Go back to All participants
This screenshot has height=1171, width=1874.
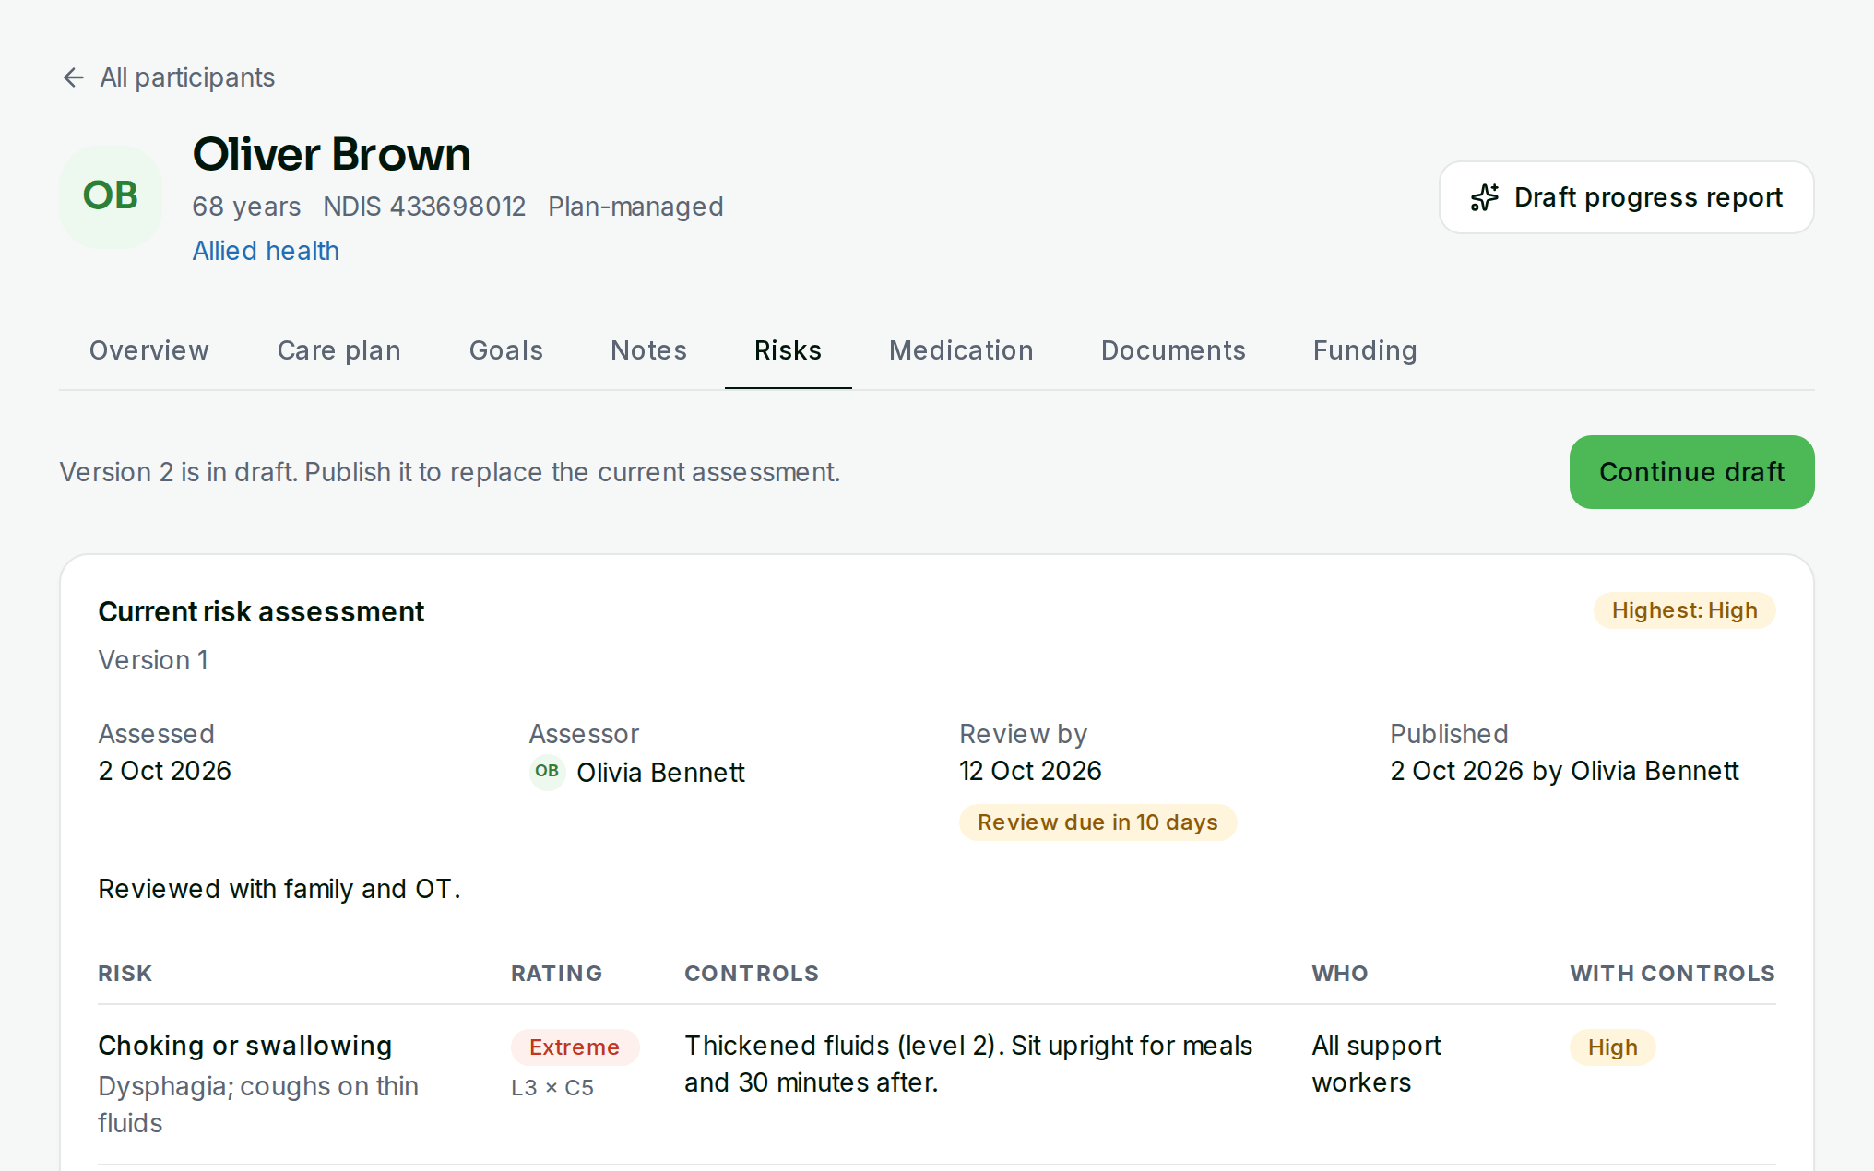tap(169, 77)
